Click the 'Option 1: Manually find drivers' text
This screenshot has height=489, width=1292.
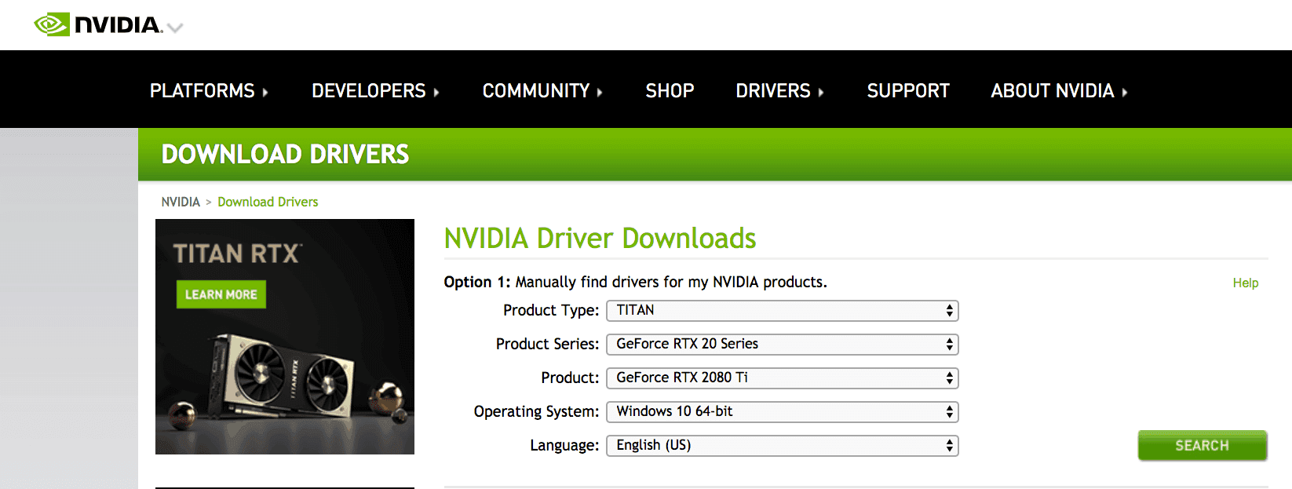tap(635, 282)
